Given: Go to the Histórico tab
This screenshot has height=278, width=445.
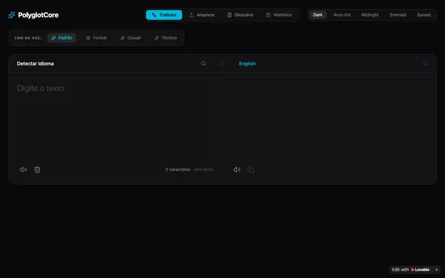Looking at the screenshot, I should (279, 15).
